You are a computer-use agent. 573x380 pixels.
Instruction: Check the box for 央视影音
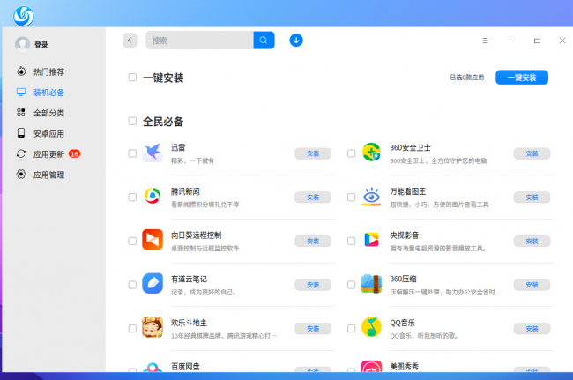351,242
